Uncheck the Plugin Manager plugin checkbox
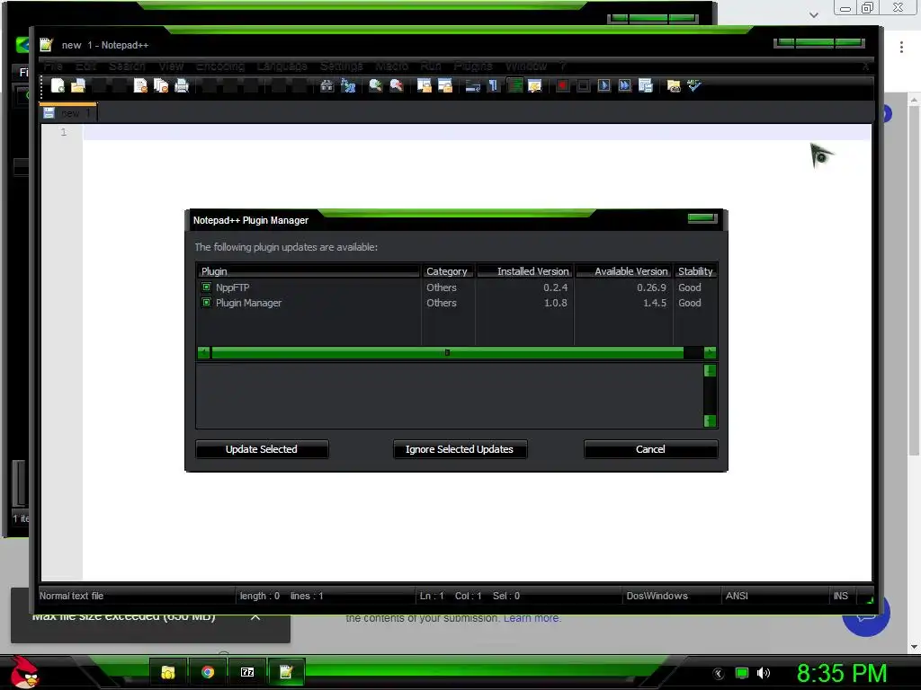This screenshot has width=921, height=690. coord(206,302)
